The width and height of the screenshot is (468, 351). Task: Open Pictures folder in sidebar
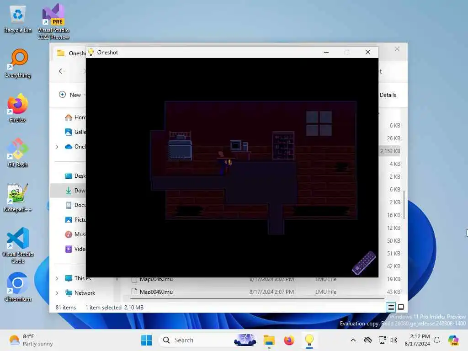pos(75,220)
